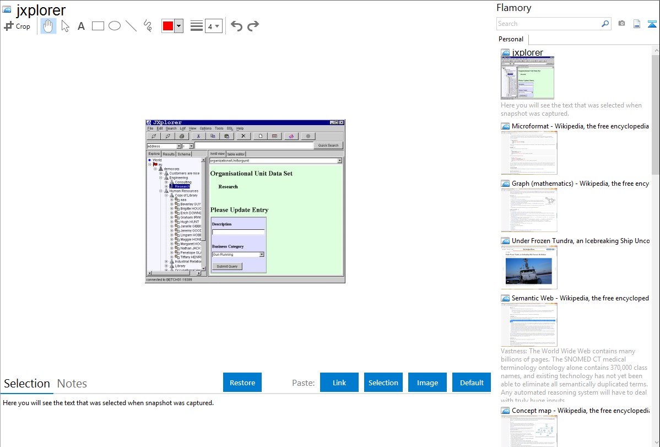The width and height of the screenshot is (660, 447).
Task: Focus the Flamory search field
Action: (549, 24)
